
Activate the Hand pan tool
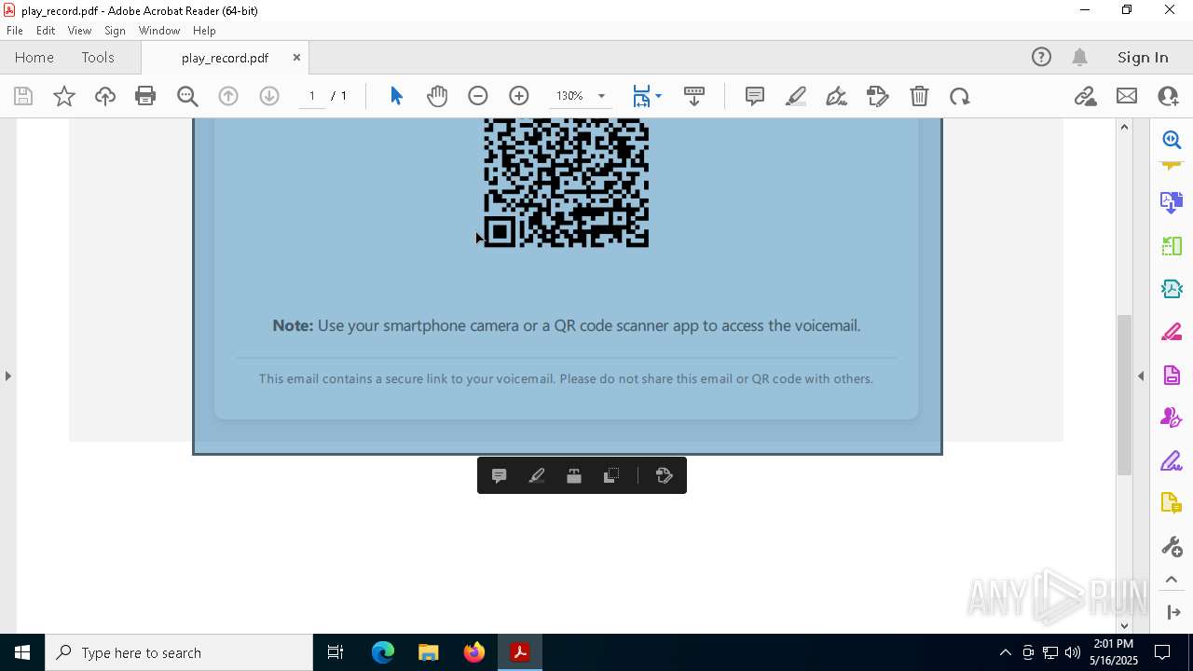pos(437,96)
